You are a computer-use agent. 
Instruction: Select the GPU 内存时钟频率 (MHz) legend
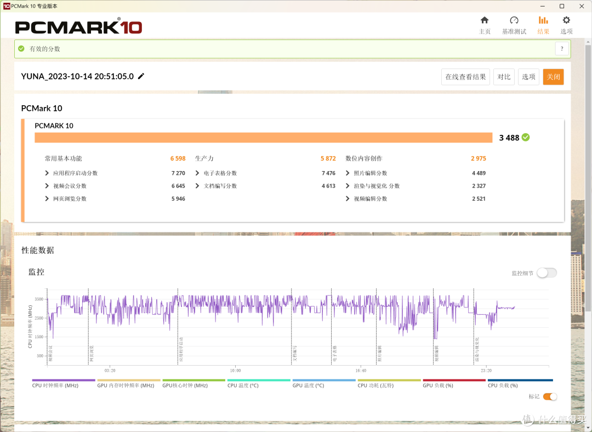point(128,384)
